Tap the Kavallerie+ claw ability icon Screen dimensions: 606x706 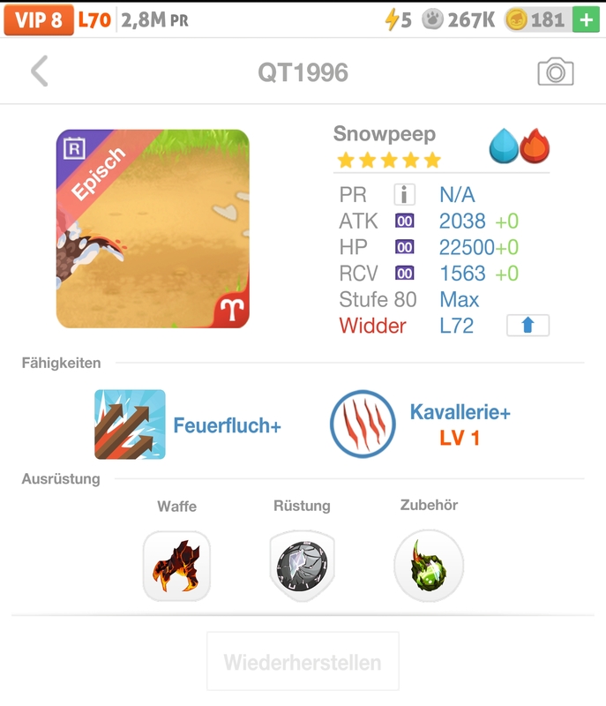click(363, 424)
